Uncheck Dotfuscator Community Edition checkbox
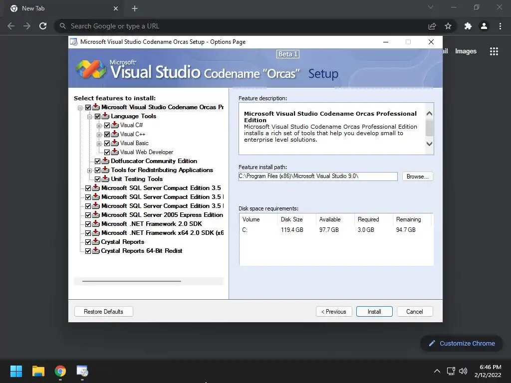Screen dimensions: 511x383 coord(97,161)
